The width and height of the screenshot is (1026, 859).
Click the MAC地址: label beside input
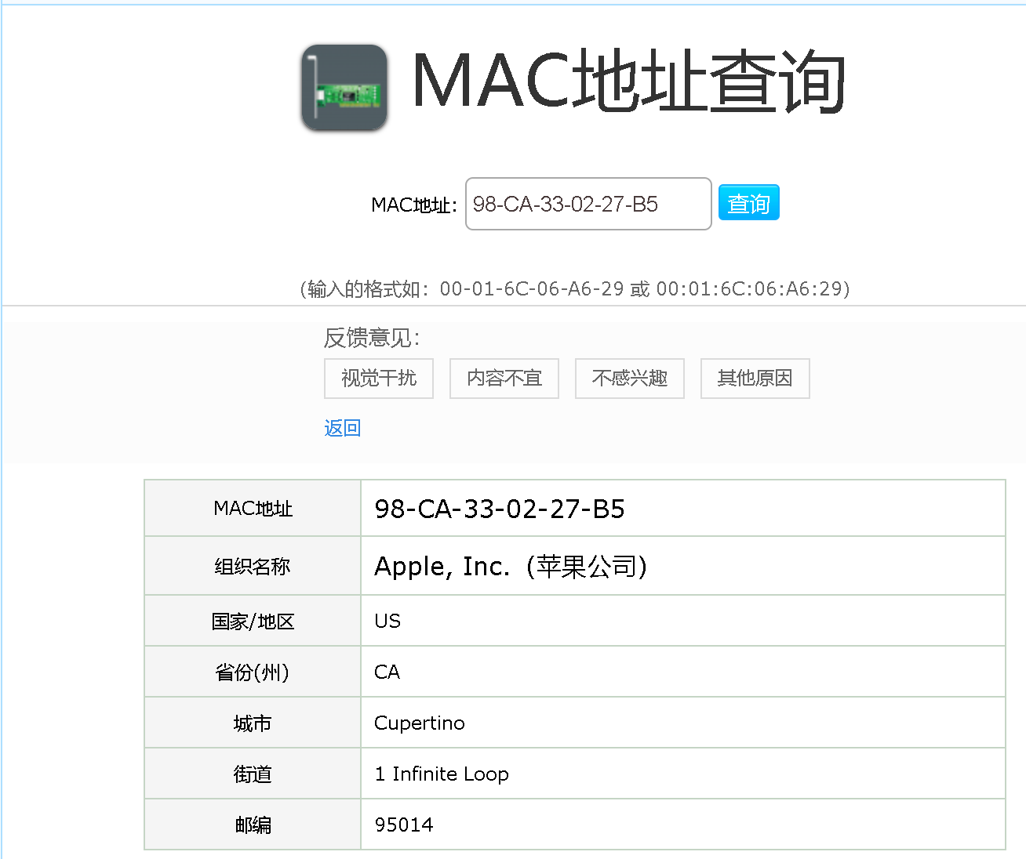coord(414,205)
